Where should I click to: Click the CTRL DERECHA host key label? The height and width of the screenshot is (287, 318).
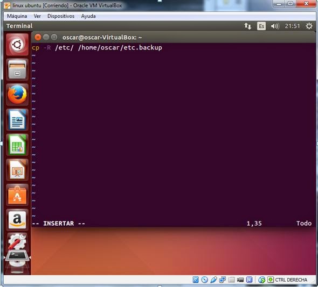[x=291, y=279]
